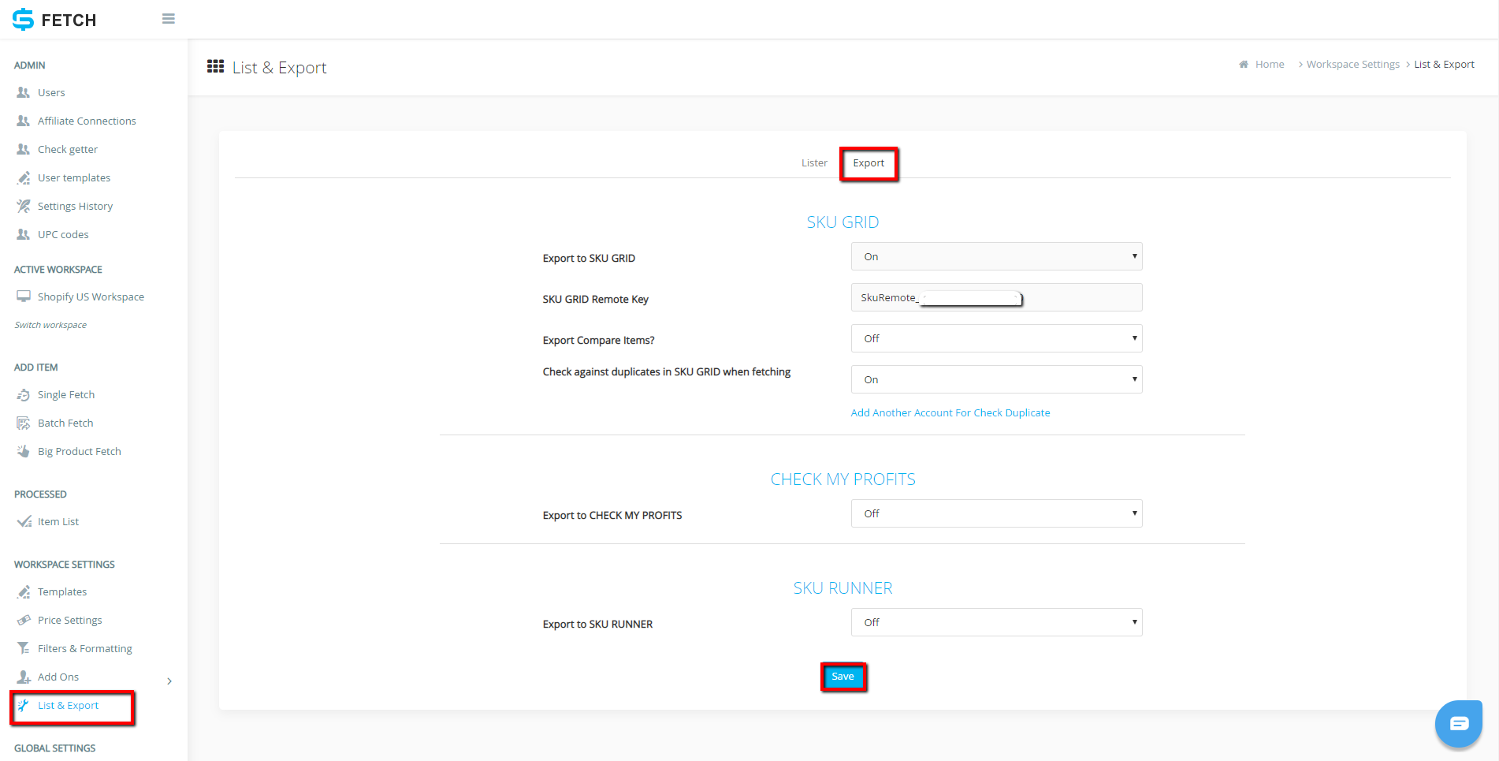Open Settings History menu item
The image size is (1499, 761).
[75, 207]
